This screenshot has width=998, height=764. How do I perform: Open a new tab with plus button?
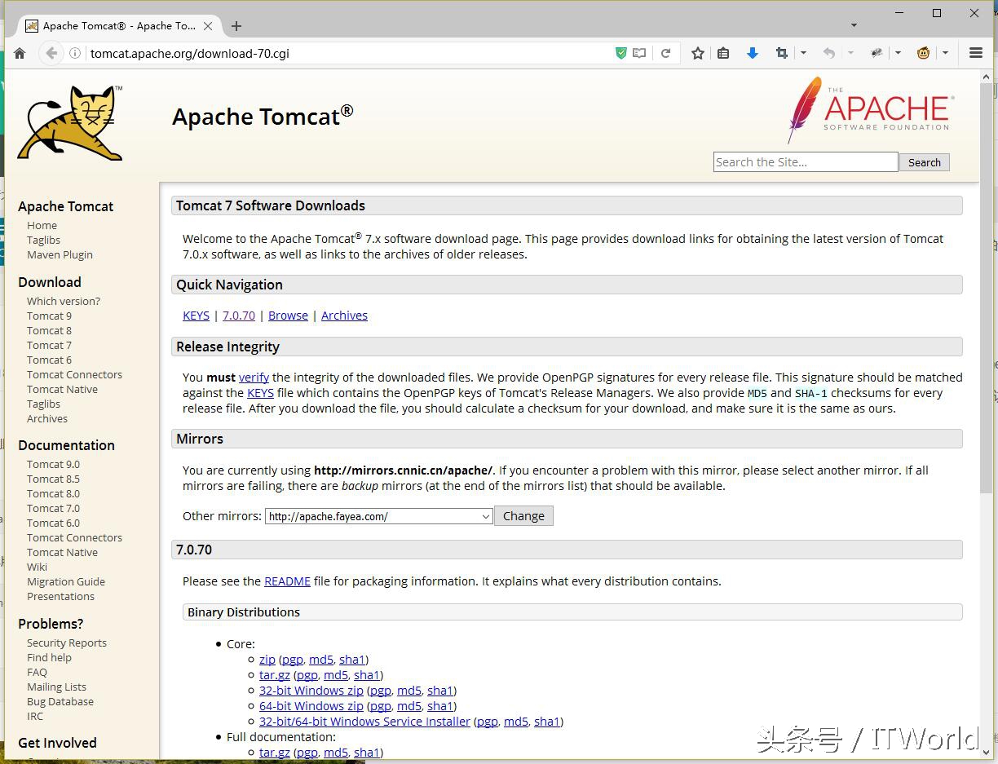click(236, 26)
